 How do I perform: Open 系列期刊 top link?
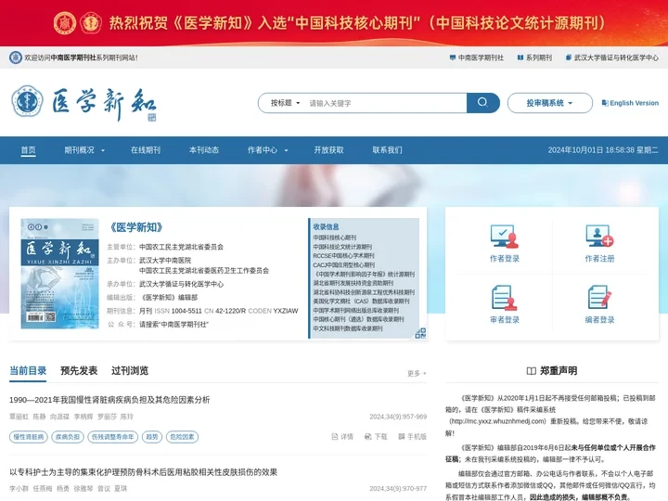(534, 58)
